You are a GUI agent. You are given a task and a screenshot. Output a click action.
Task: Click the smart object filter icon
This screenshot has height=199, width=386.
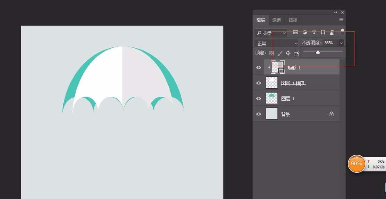tap(332, 33)
